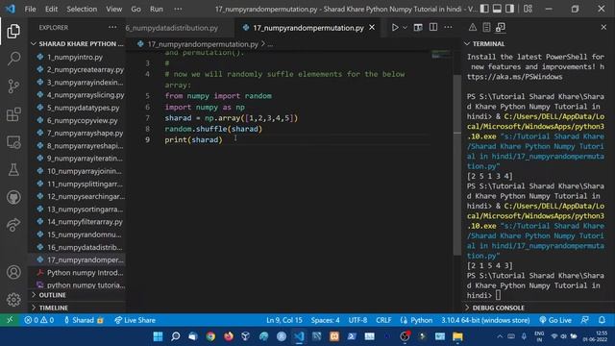Image resolution: width=615 pixels, height=346 pixels.
Task: Toggle bottom panel layout button
Action: click(497, 9)
